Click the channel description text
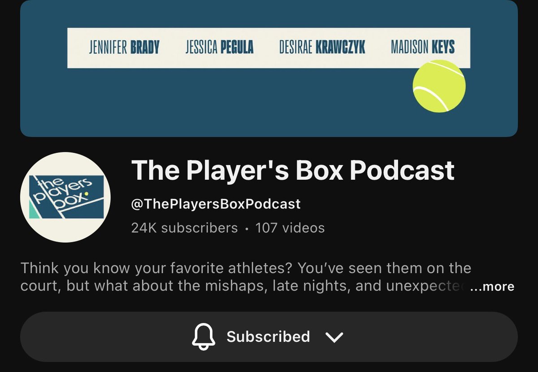The height and width of the screenshot is (372, 538). coord(246,277)
